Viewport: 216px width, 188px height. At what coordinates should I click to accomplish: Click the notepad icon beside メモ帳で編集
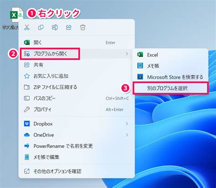(x=27, y=157)
